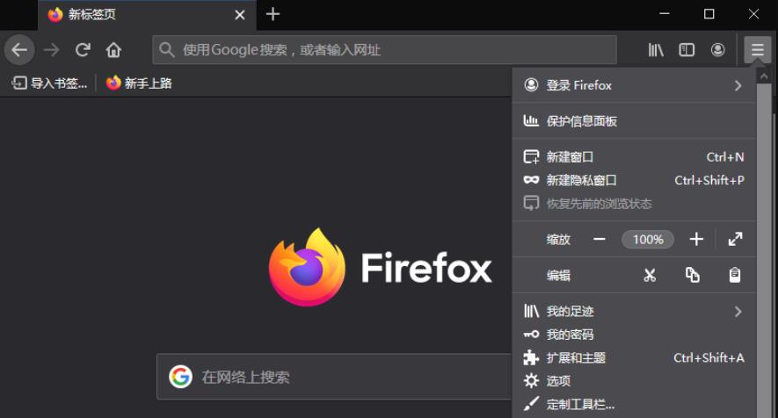Toggle the sidebar view icon

pos(687,49)
